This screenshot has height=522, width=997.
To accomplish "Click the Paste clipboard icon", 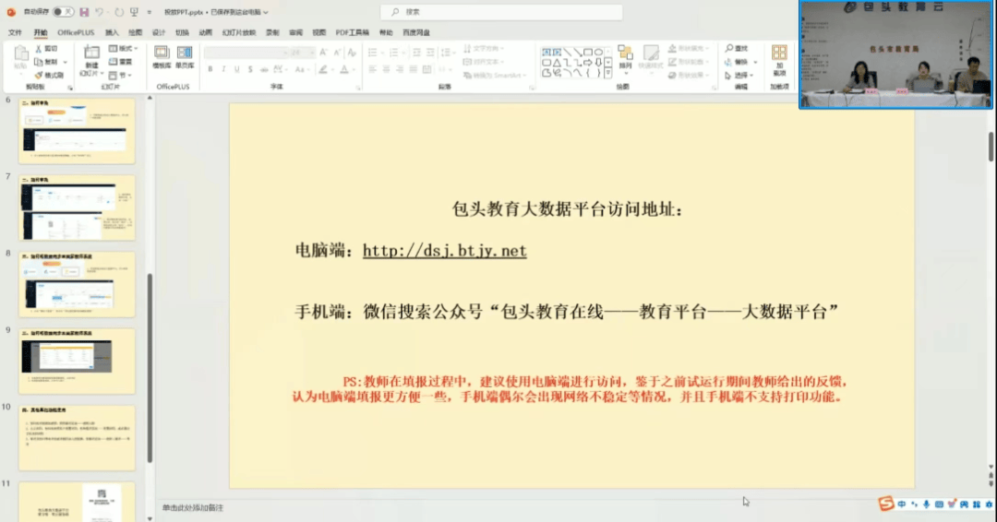I will (20, 53).
